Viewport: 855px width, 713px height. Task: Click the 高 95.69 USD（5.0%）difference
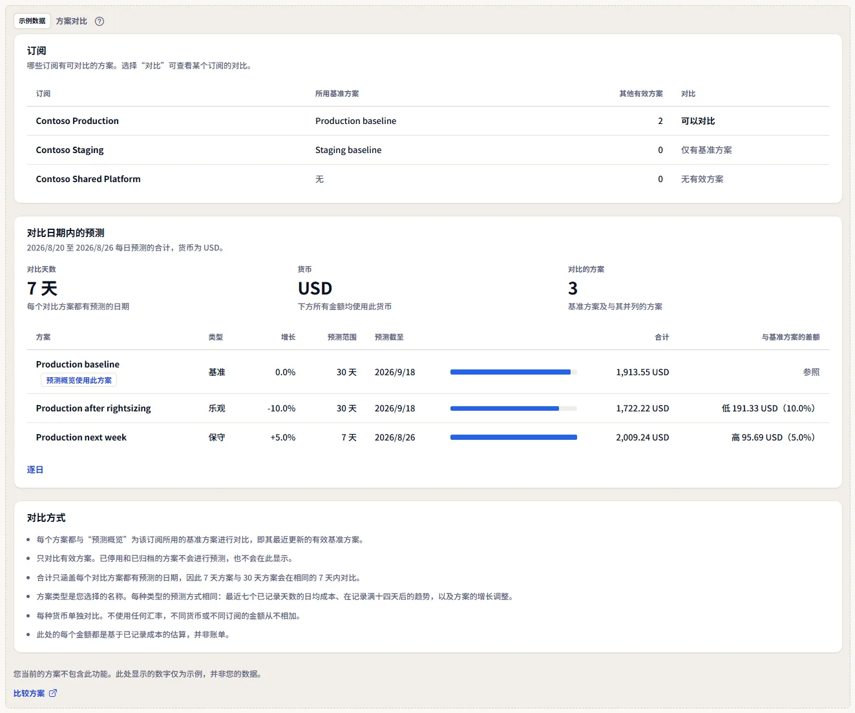[x=775, y=437]
